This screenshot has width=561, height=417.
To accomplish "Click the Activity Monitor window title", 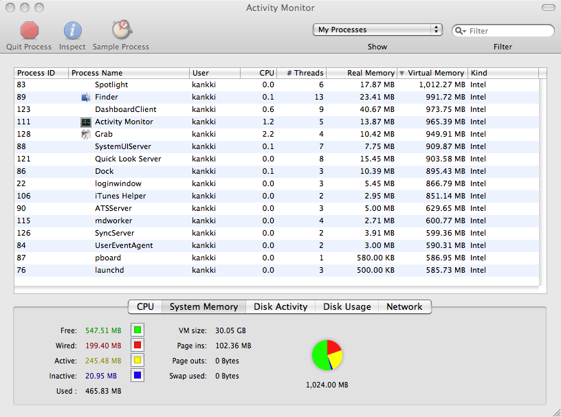I will click(280, 8).
